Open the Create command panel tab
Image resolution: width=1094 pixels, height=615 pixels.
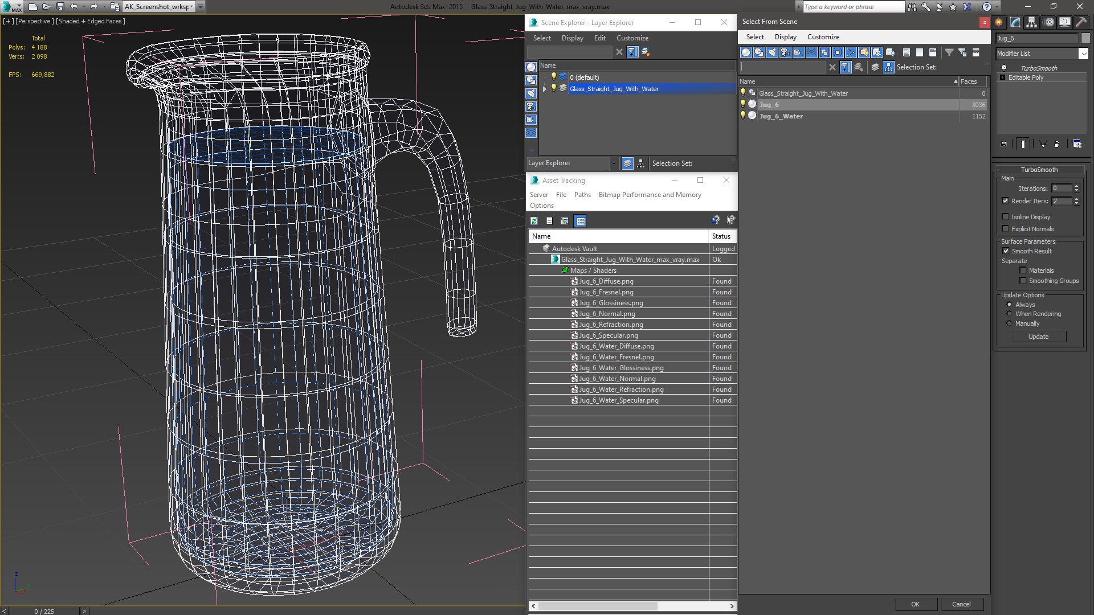pyautogui.click(x=999, y=22)
